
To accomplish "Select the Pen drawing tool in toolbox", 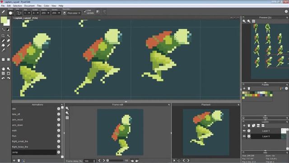I will point(3,41).
